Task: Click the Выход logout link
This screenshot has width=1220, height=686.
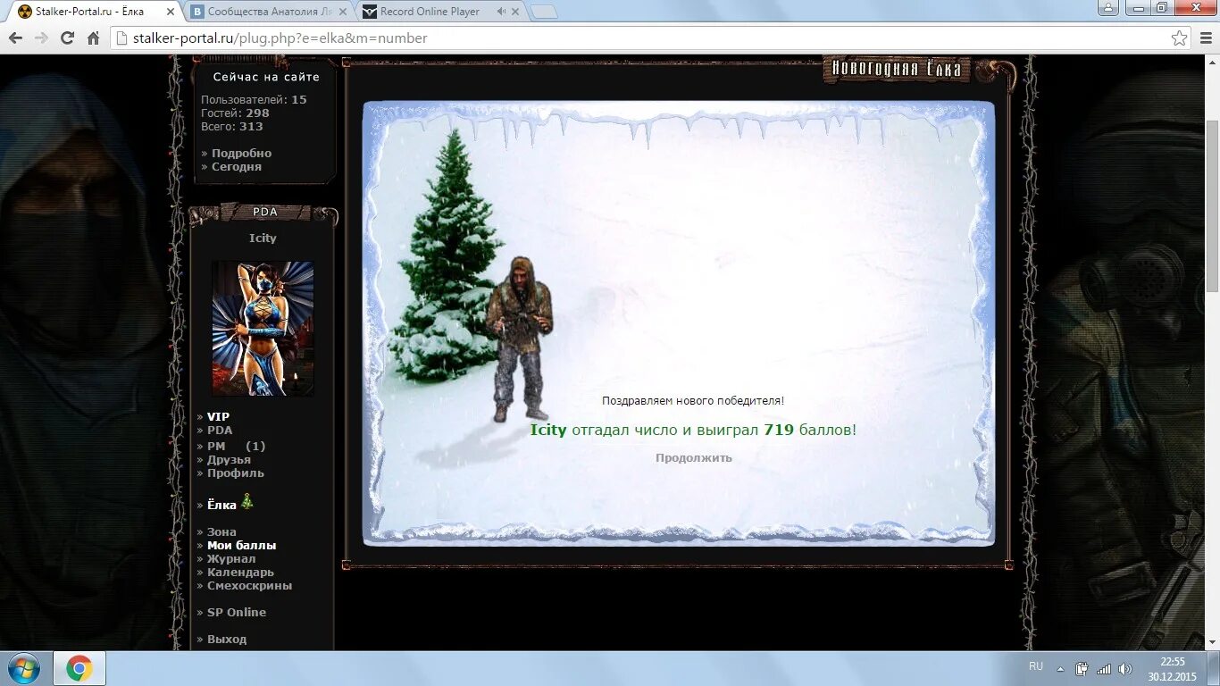Action: pyautogui.click(x=227, y=639)
